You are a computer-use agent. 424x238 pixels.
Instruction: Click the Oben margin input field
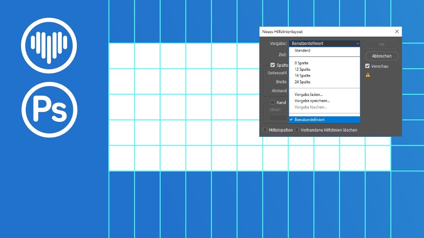(278, 118)
